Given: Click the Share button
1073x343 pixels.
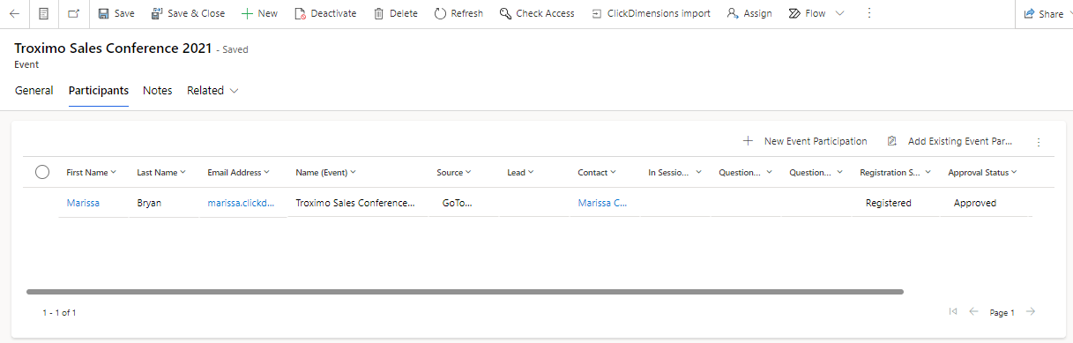Looking at the screenshot, I should coord(1043,14).
